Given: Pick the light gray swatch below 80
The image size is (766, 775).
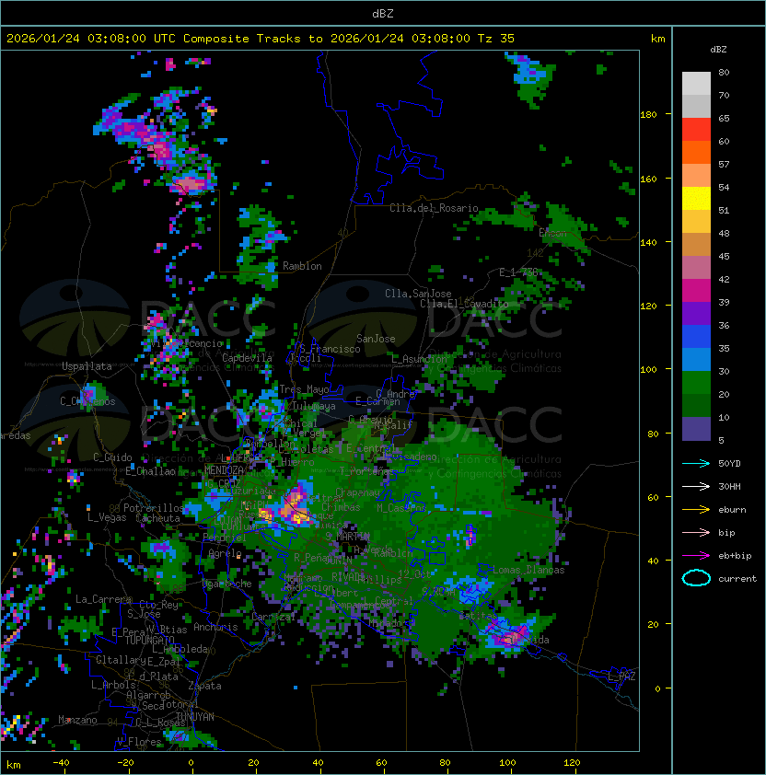Looking at the screenshot, I should point(696,83).
